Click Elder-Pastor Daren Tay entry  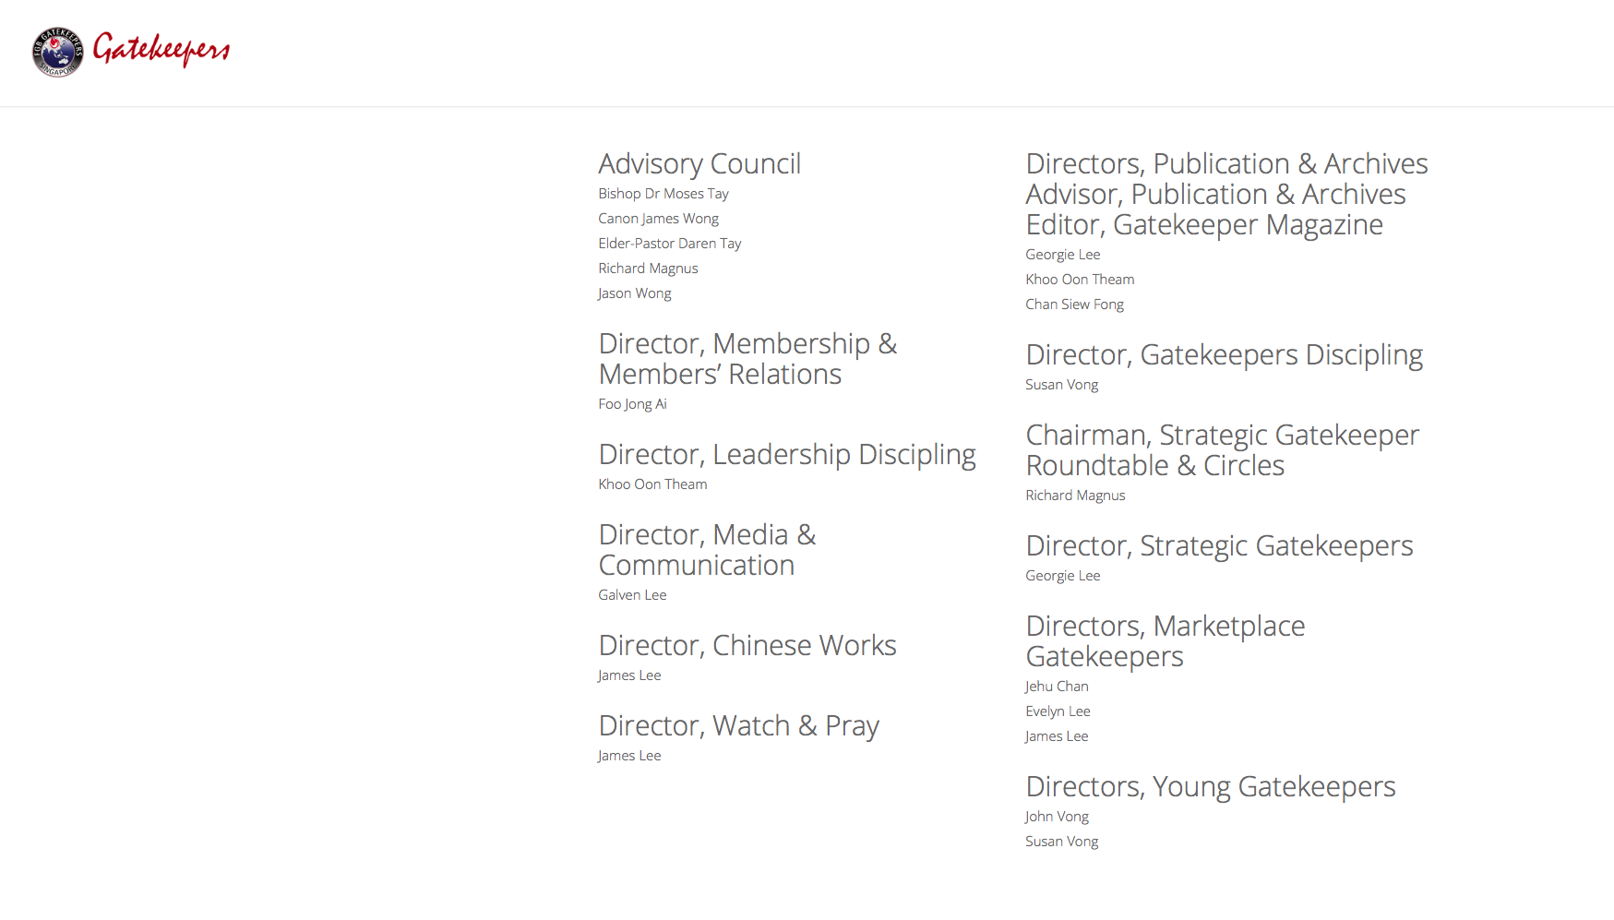pos(669,244)
